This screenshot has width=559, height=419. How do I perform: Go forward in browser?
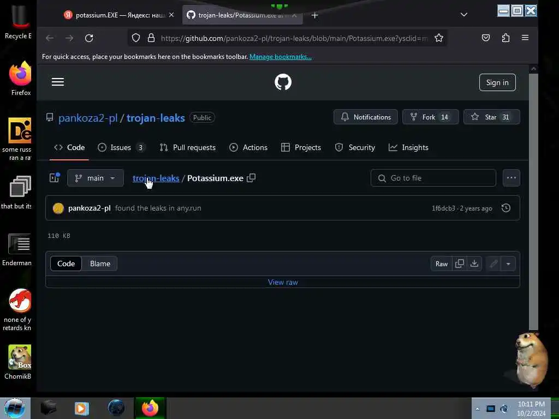[x=69, y=38]
